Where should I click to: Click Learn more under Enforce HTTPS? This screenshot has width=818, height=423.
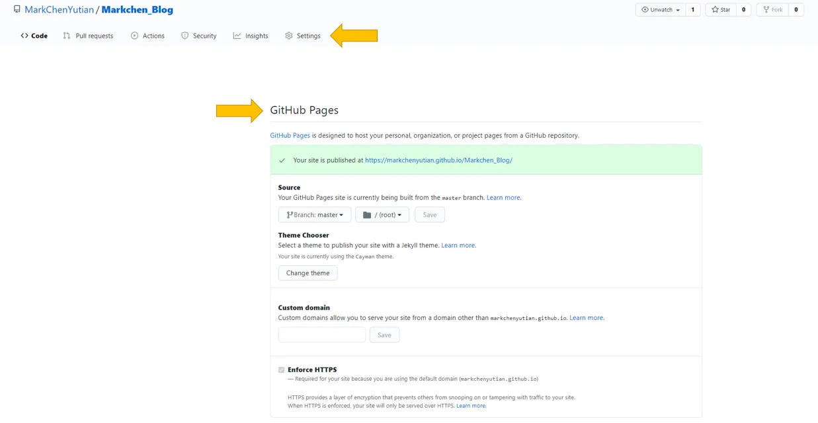coord(470,406)
